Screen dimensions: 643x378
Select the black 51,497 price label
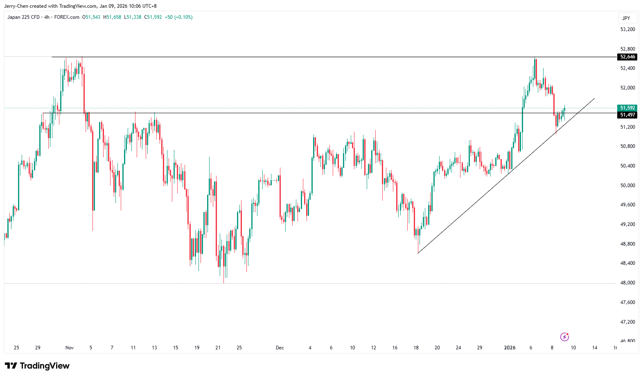(627, 115)
